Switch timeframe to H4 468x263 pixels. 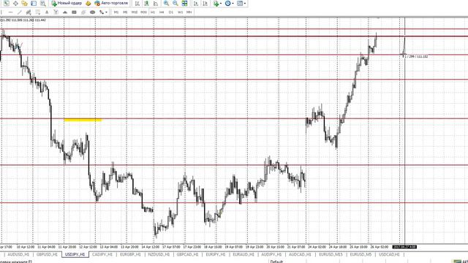[162, 12]
